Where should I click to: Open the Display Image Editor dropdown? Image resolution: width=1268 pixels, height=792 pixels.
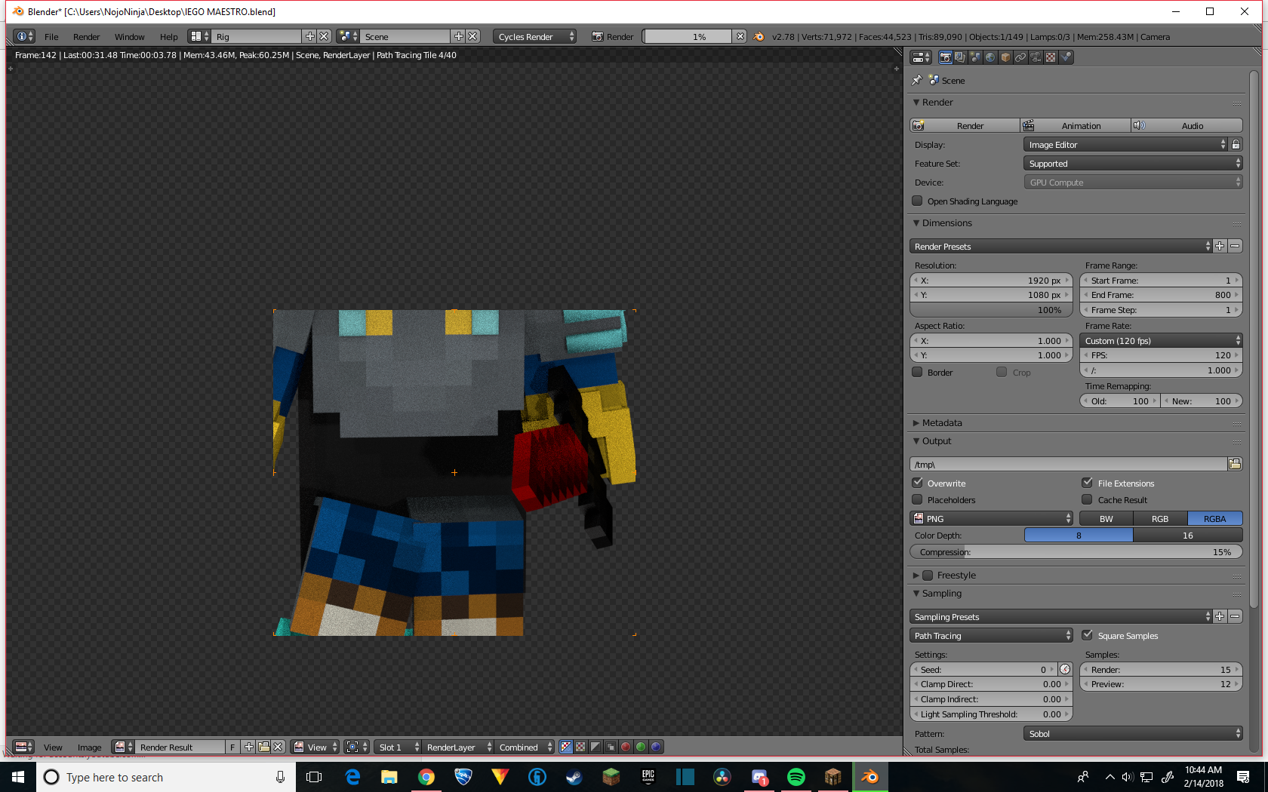coord(1126,144)
